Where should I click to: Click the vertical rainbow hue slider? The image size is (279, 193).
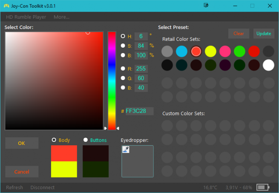point(112,80)
